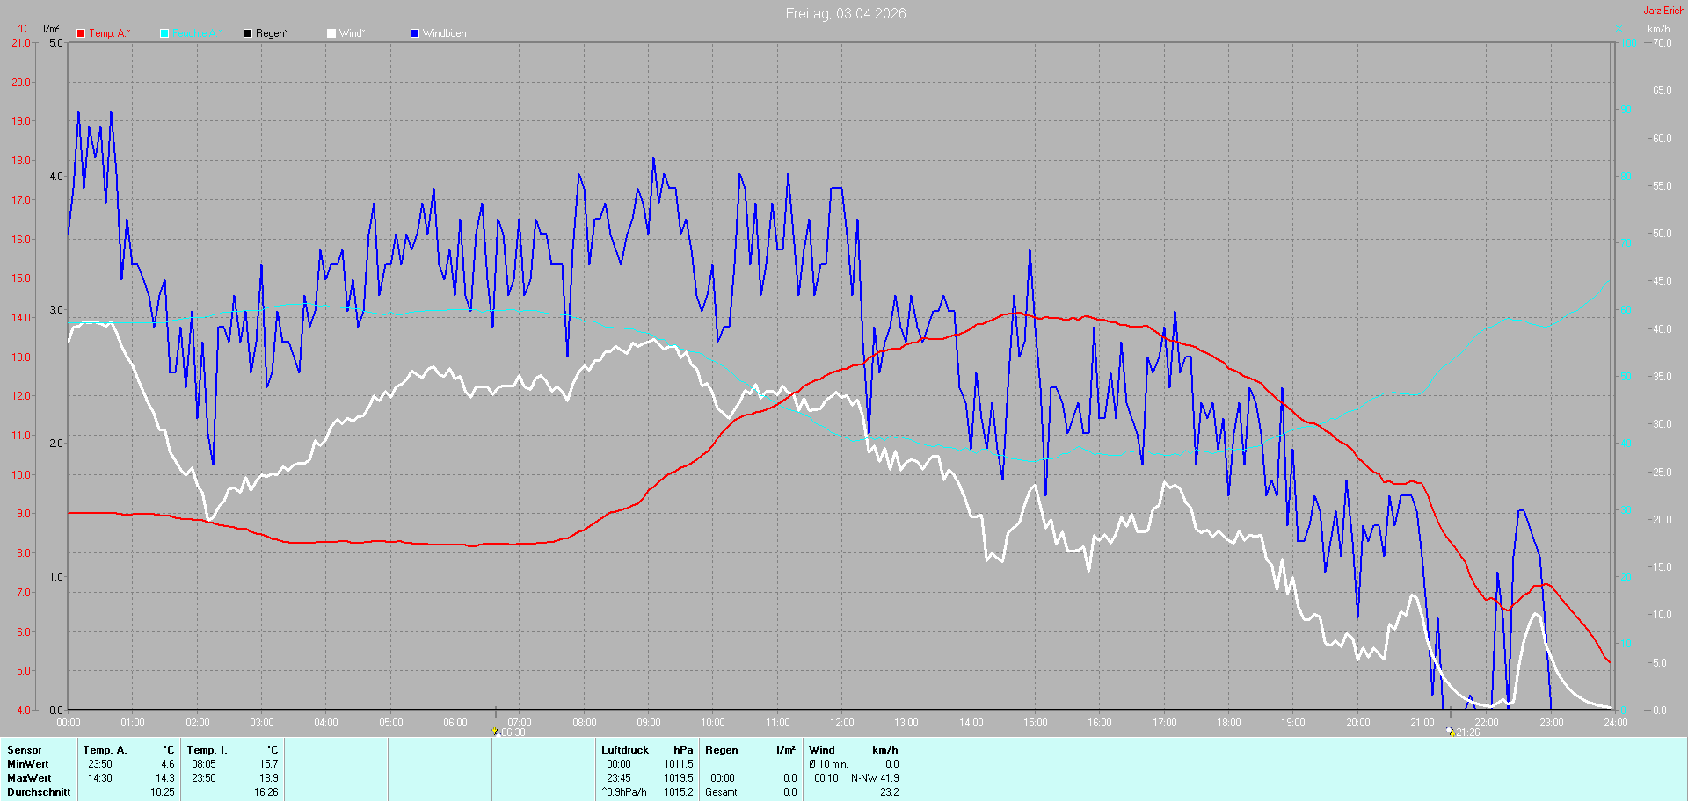Screen dimensions: 1688x801
Task: Select the outdoor average value "10.25"
Action: pos(163,792)
